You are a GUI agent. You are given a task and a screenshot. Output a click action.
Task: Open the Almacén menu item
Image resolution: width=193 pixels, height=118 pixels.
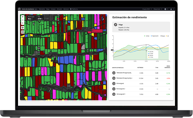coord(60,9)
